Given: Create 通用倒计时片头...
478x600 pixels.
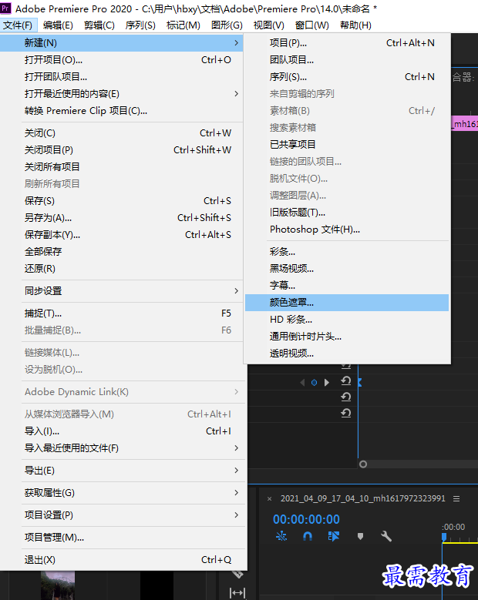Looking at the screenshot, I should (347, 337).
